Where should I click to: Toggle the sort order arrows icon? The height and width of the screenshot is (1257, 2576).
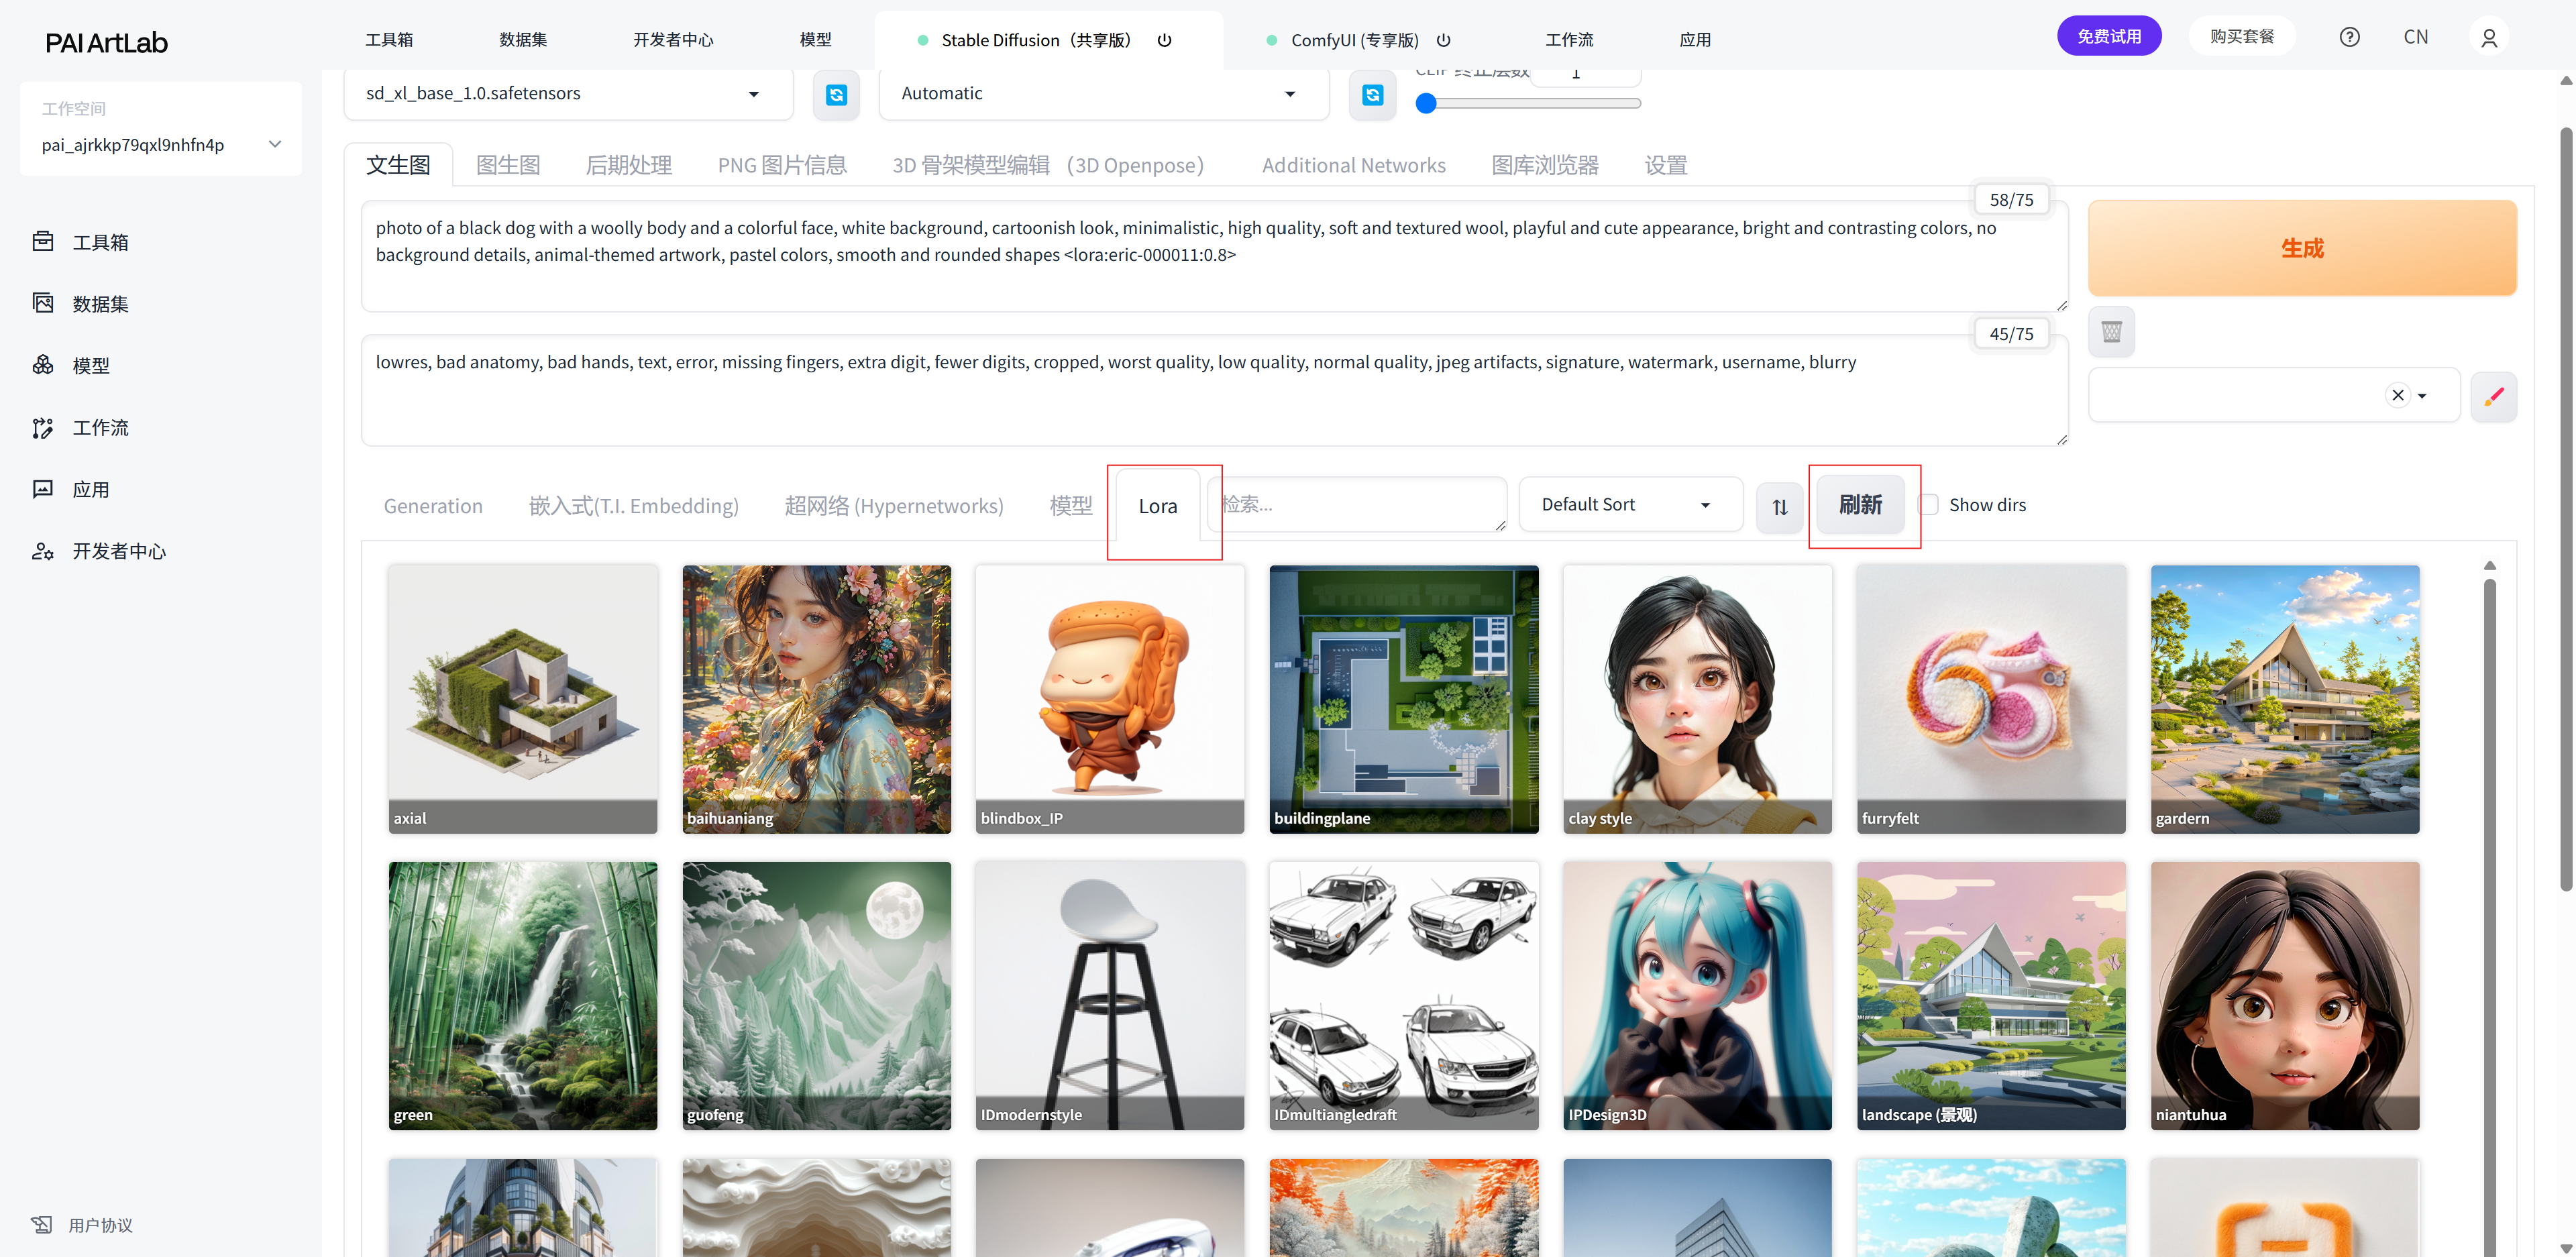tap(1779, 507)
